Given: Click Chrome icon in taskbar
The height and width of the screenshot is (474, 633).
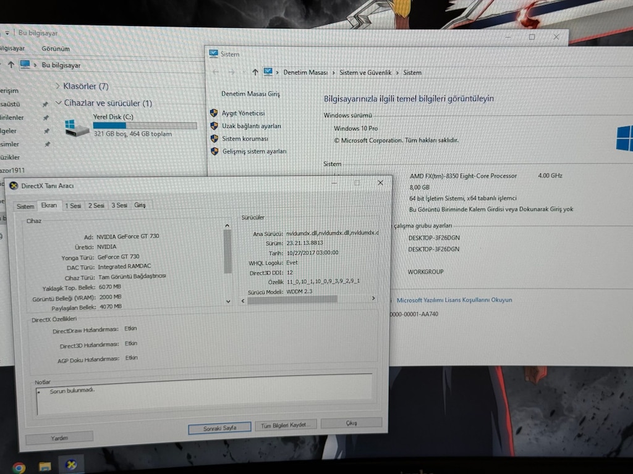Looking at the screenshot, I should pyautogui.click(x=19, y=468).
